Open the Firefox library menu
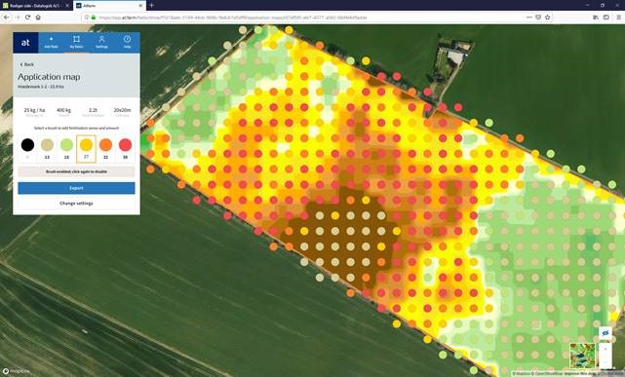Screen dimensions: 625x377 tap(596, 18)
